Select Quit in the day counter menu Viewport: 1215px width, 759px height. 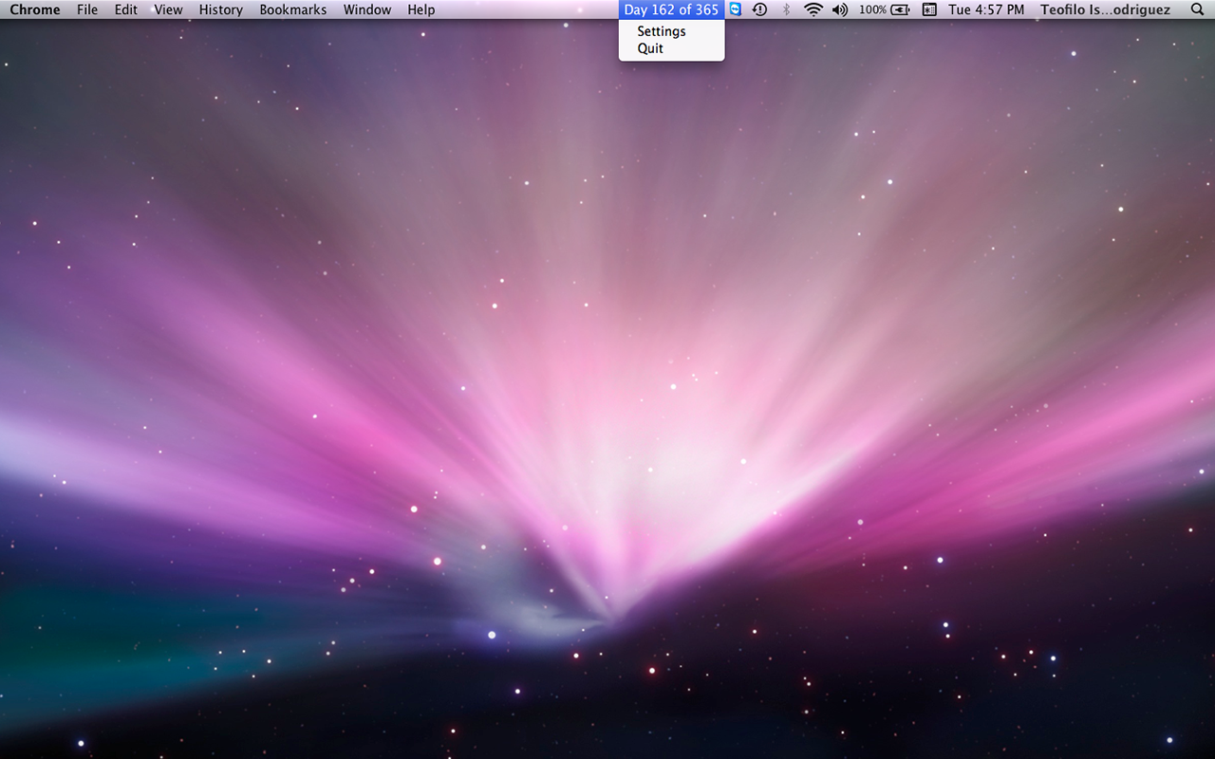pyautogui.click(x=650, y=48)
